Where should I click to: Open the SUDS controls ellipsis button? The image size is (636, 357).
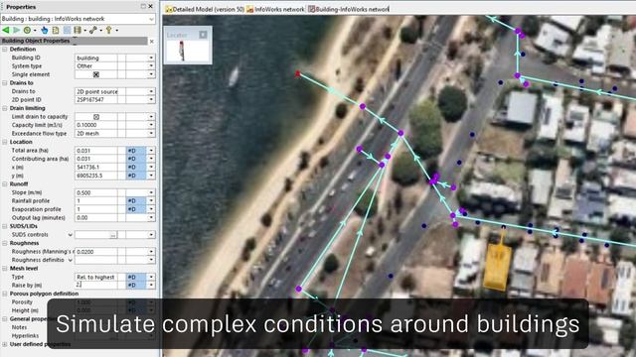[113, 235]
